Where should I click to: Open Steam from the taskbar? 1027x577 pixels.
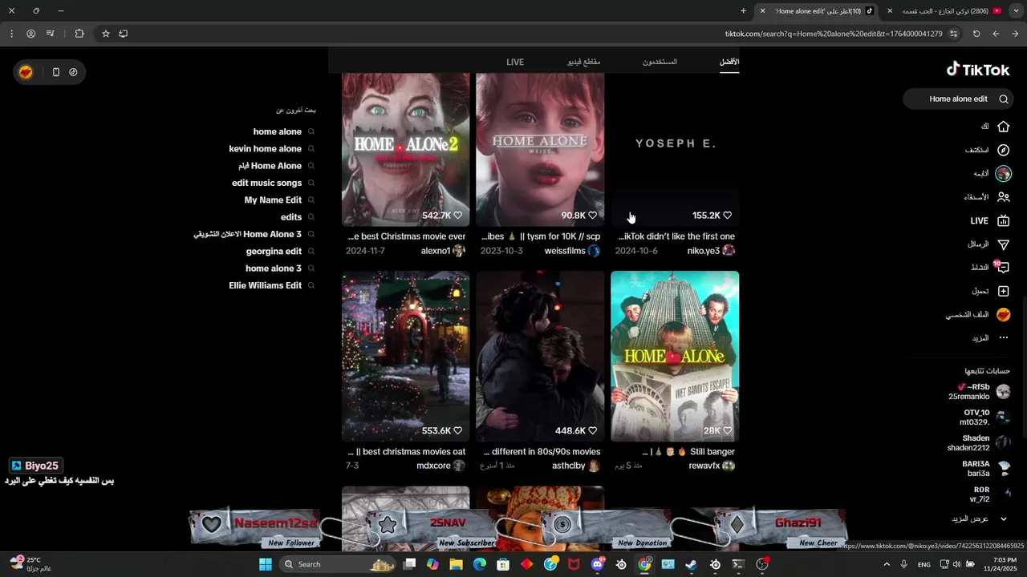pos(691,564)
